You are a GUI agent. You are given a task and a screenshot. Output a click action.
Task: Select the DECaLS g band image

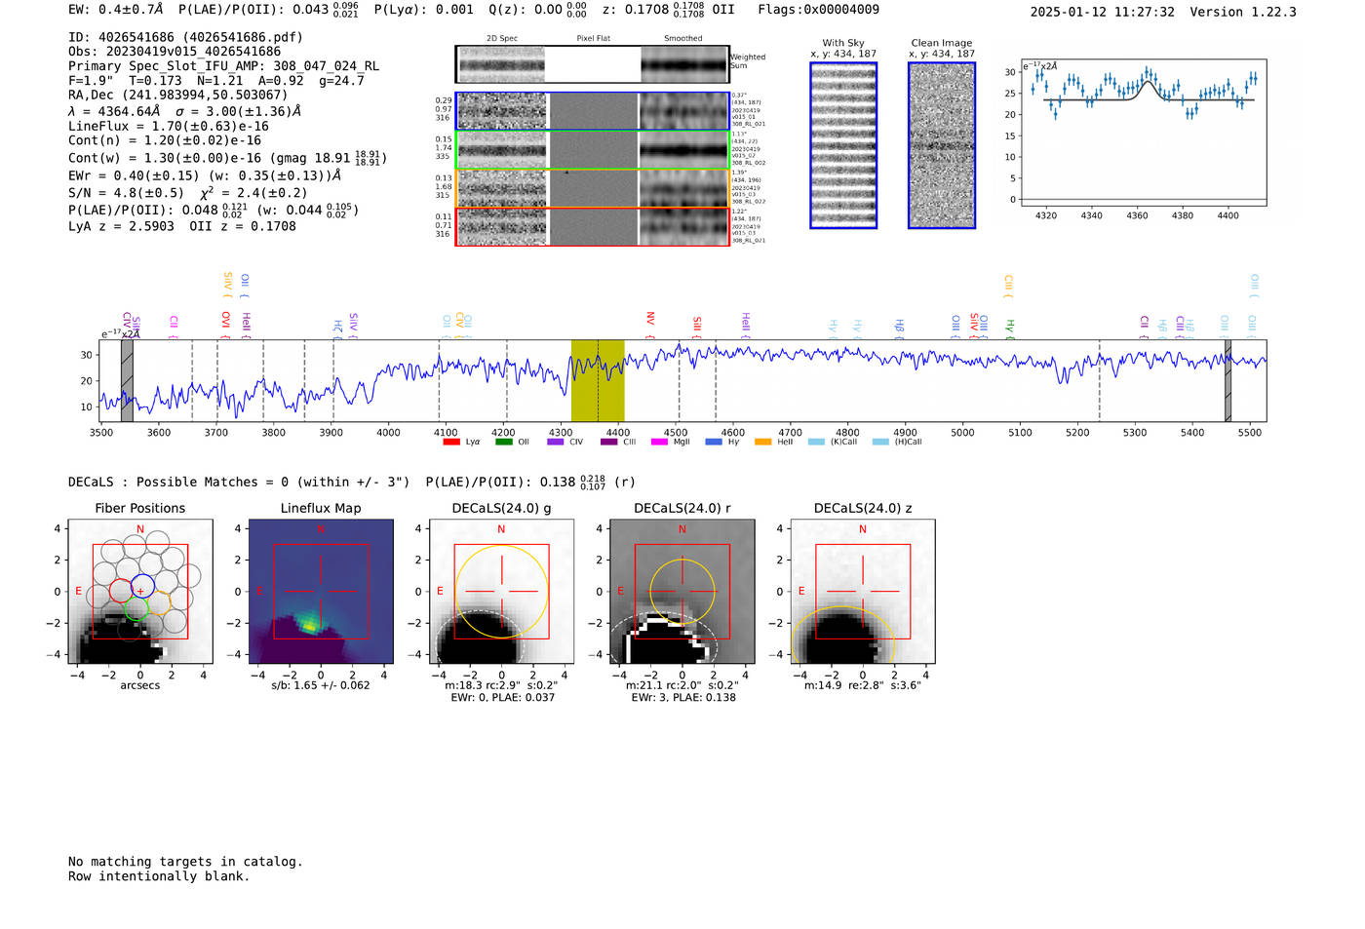tap(501, 592)
